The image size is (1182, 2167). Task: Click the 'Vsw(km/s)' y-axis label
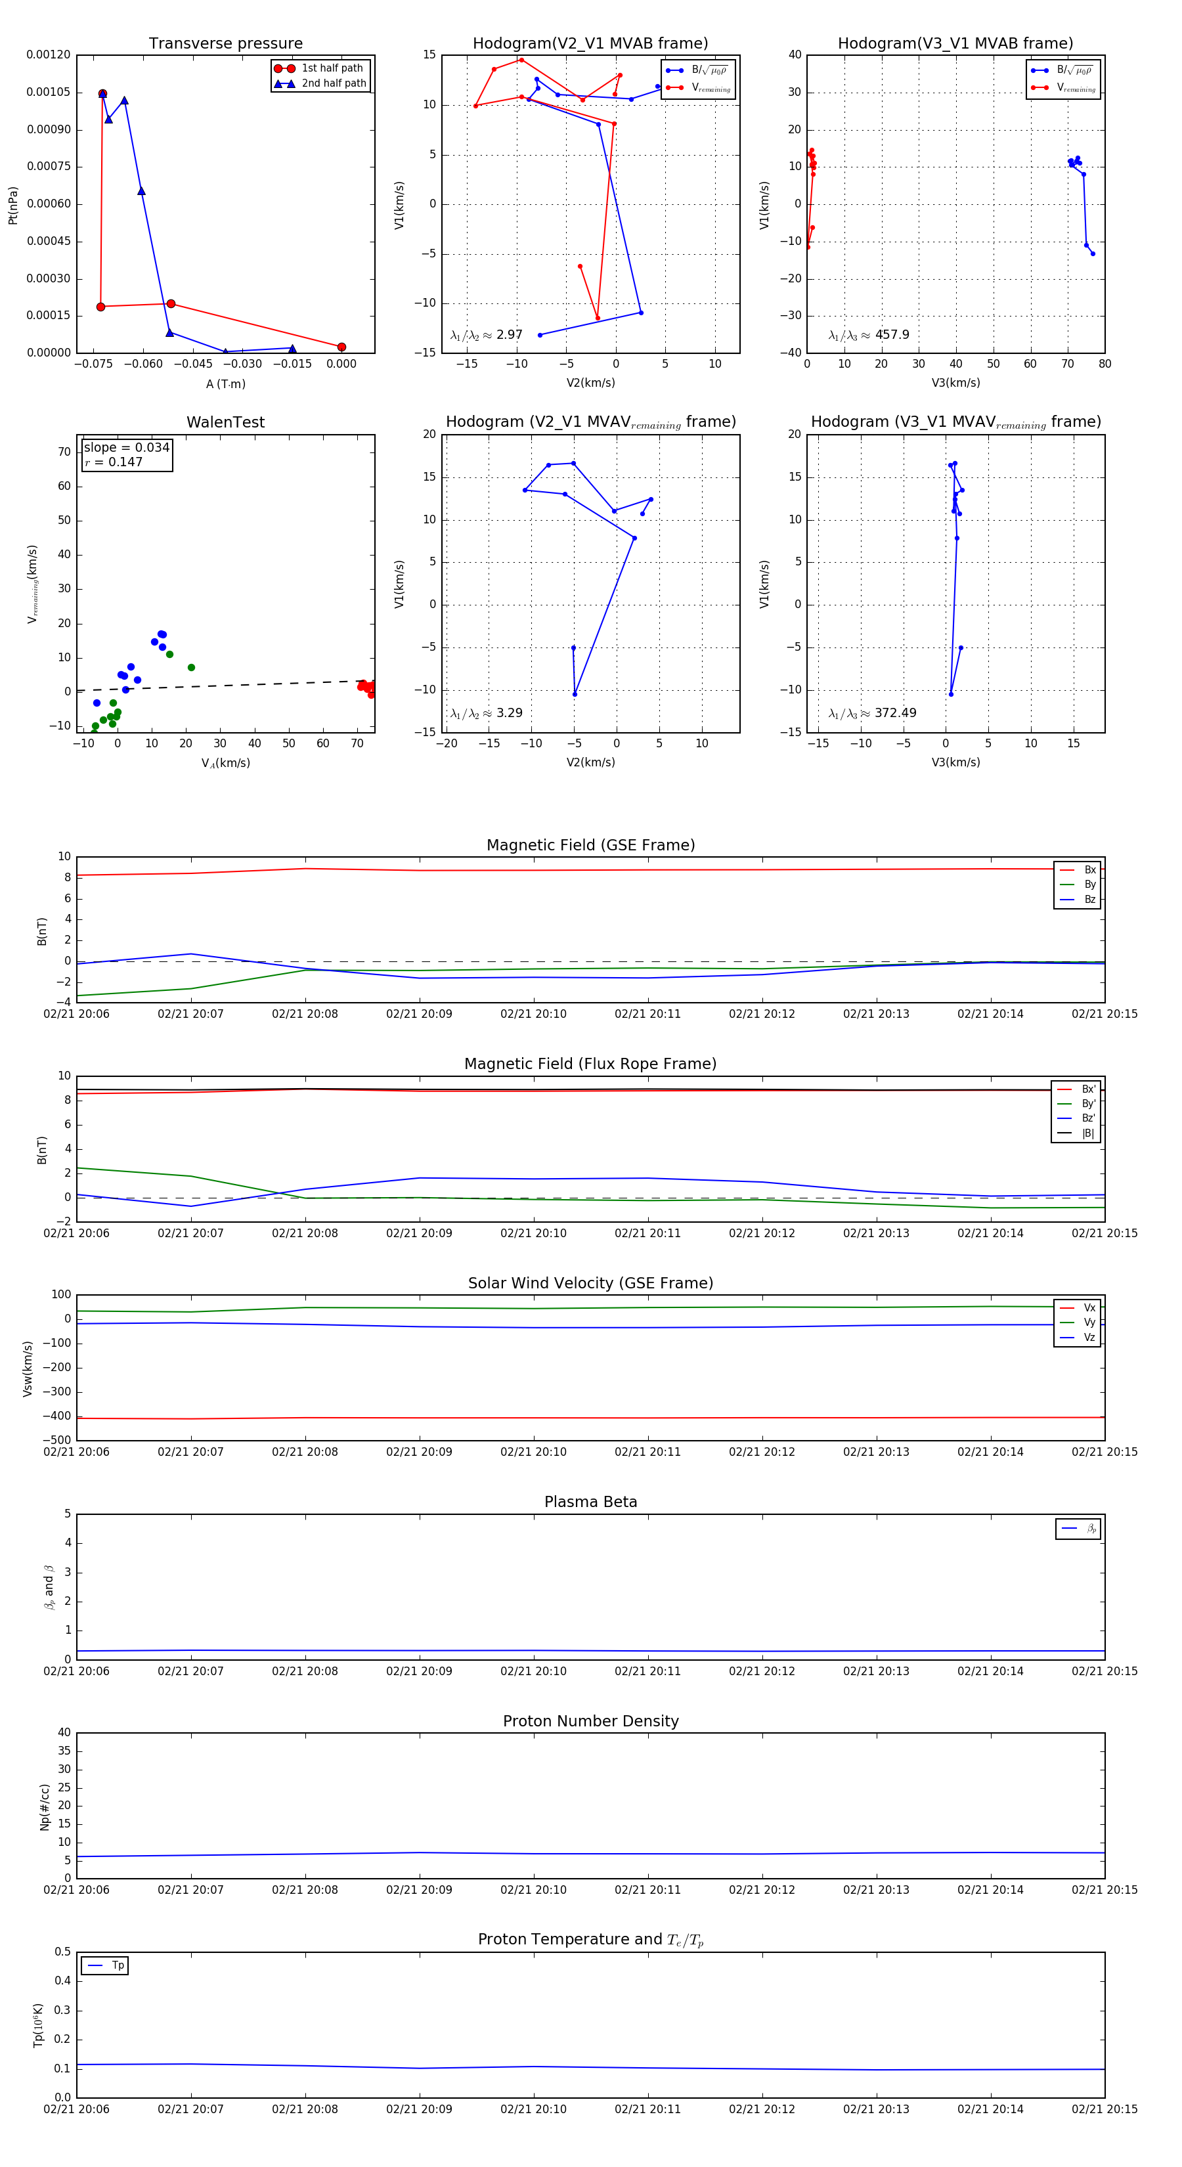click(x=28, y=1370)
